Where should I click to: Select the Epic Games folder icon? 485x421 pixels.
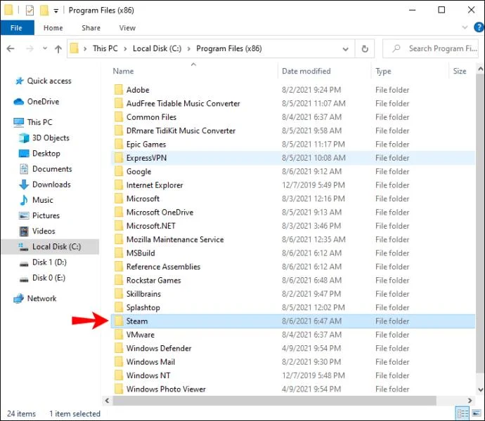pos(119,144)
